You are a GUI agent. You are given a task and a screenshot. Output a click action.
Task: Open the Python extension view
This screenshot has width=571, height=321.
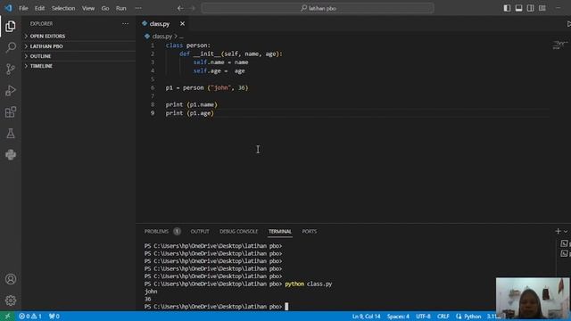tap(11, 154)
